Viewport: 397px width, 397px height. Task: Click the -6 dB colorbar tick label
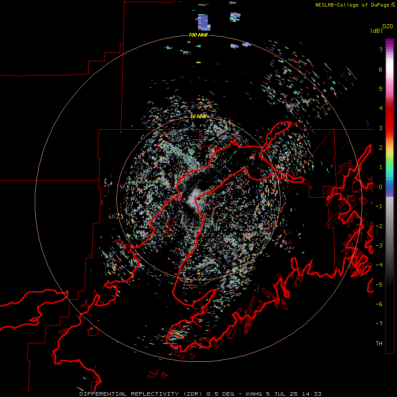pyautogui.click(x=379, y=304)
